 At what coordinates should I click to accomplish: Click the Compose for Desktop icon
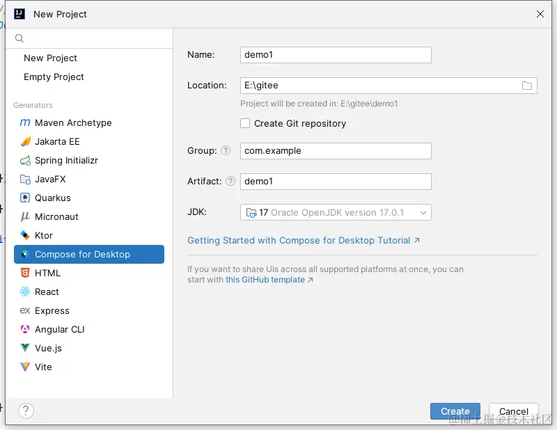[25, 254]
